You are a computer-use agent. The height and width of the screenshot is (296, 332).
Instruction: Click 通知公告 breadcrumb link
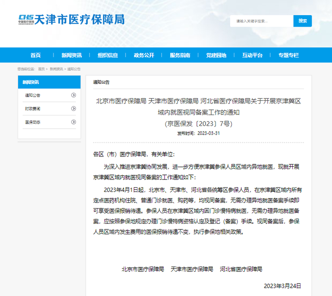[74, 69]
